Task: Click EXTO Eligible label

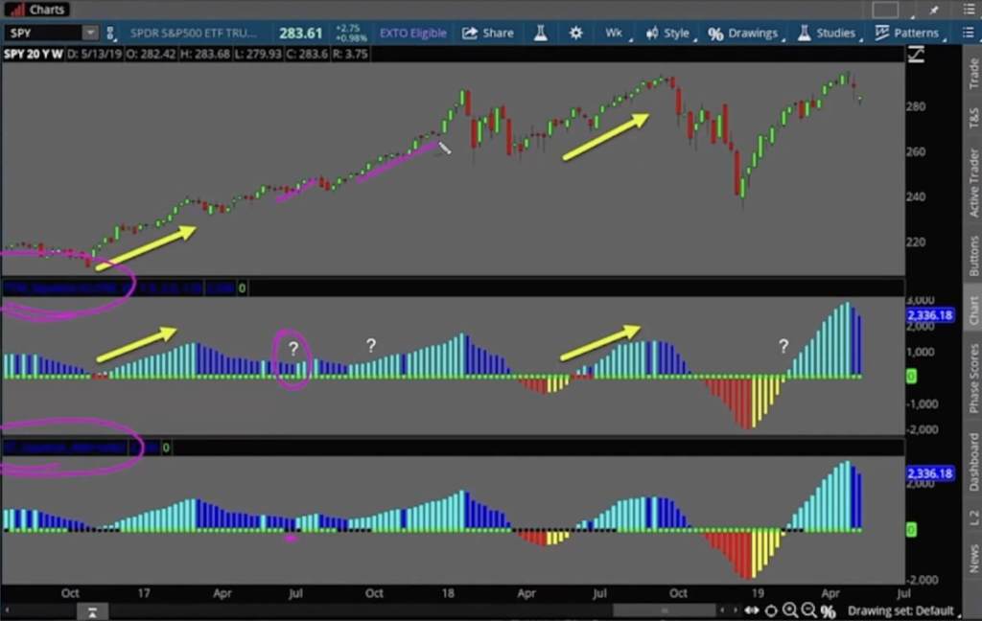Action: [413, 34]
